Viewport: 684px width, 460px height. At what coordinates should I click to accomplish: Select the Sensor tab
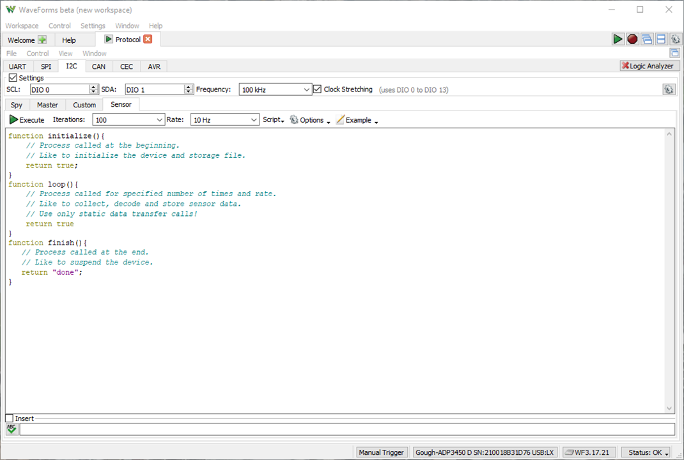pyautogui.click(x=121, y=104)
